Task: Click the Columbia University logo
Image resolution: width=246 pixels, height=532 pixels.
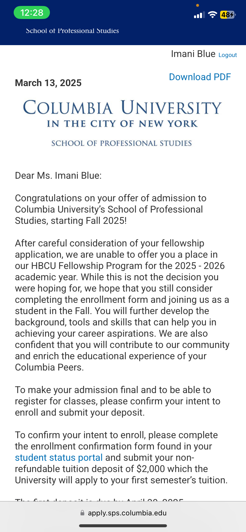Action: coord(122,107)
